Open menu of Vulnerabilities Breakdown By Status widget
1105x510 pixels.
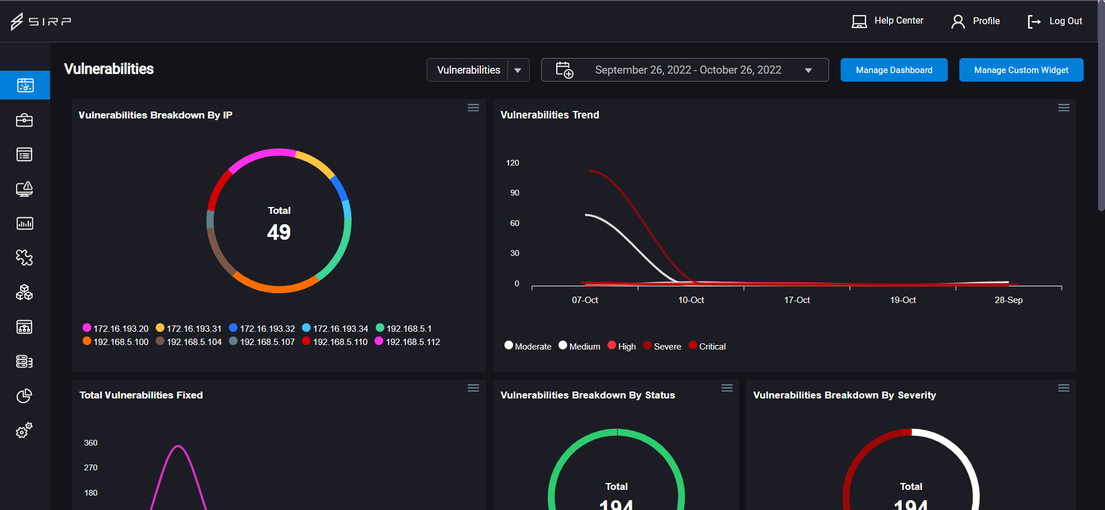click(727, 388)
